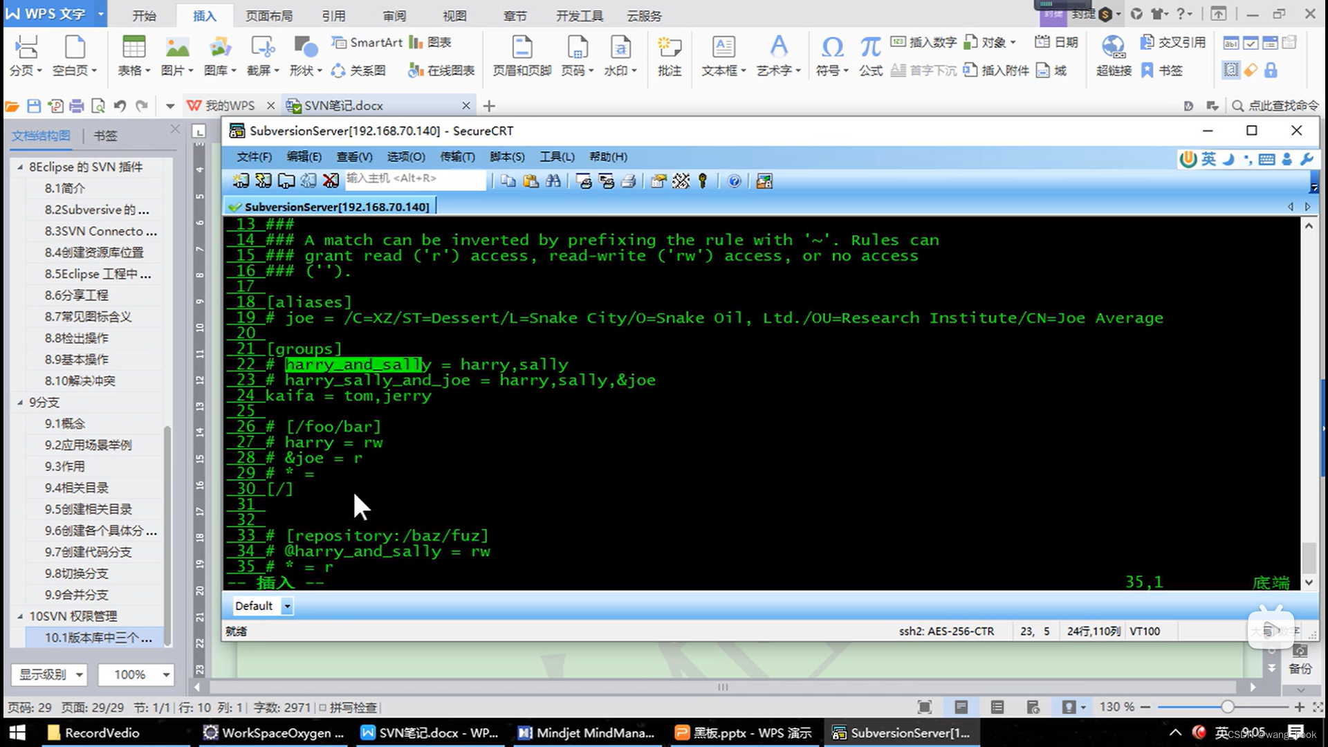The image size is (1328, 747).
Task: Open 页面布局 ribbon tab
Action: (x=269, y=16)
